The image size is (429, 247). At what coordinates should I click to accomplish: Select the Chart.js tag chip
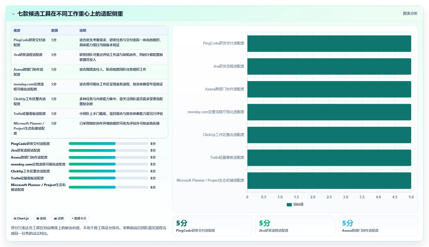pos(21,218)
